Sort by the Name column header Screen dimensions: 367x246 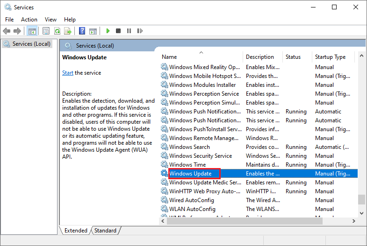(x=201, y=57)
